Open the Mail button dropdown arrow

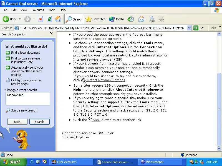click(x=146, y=19)
